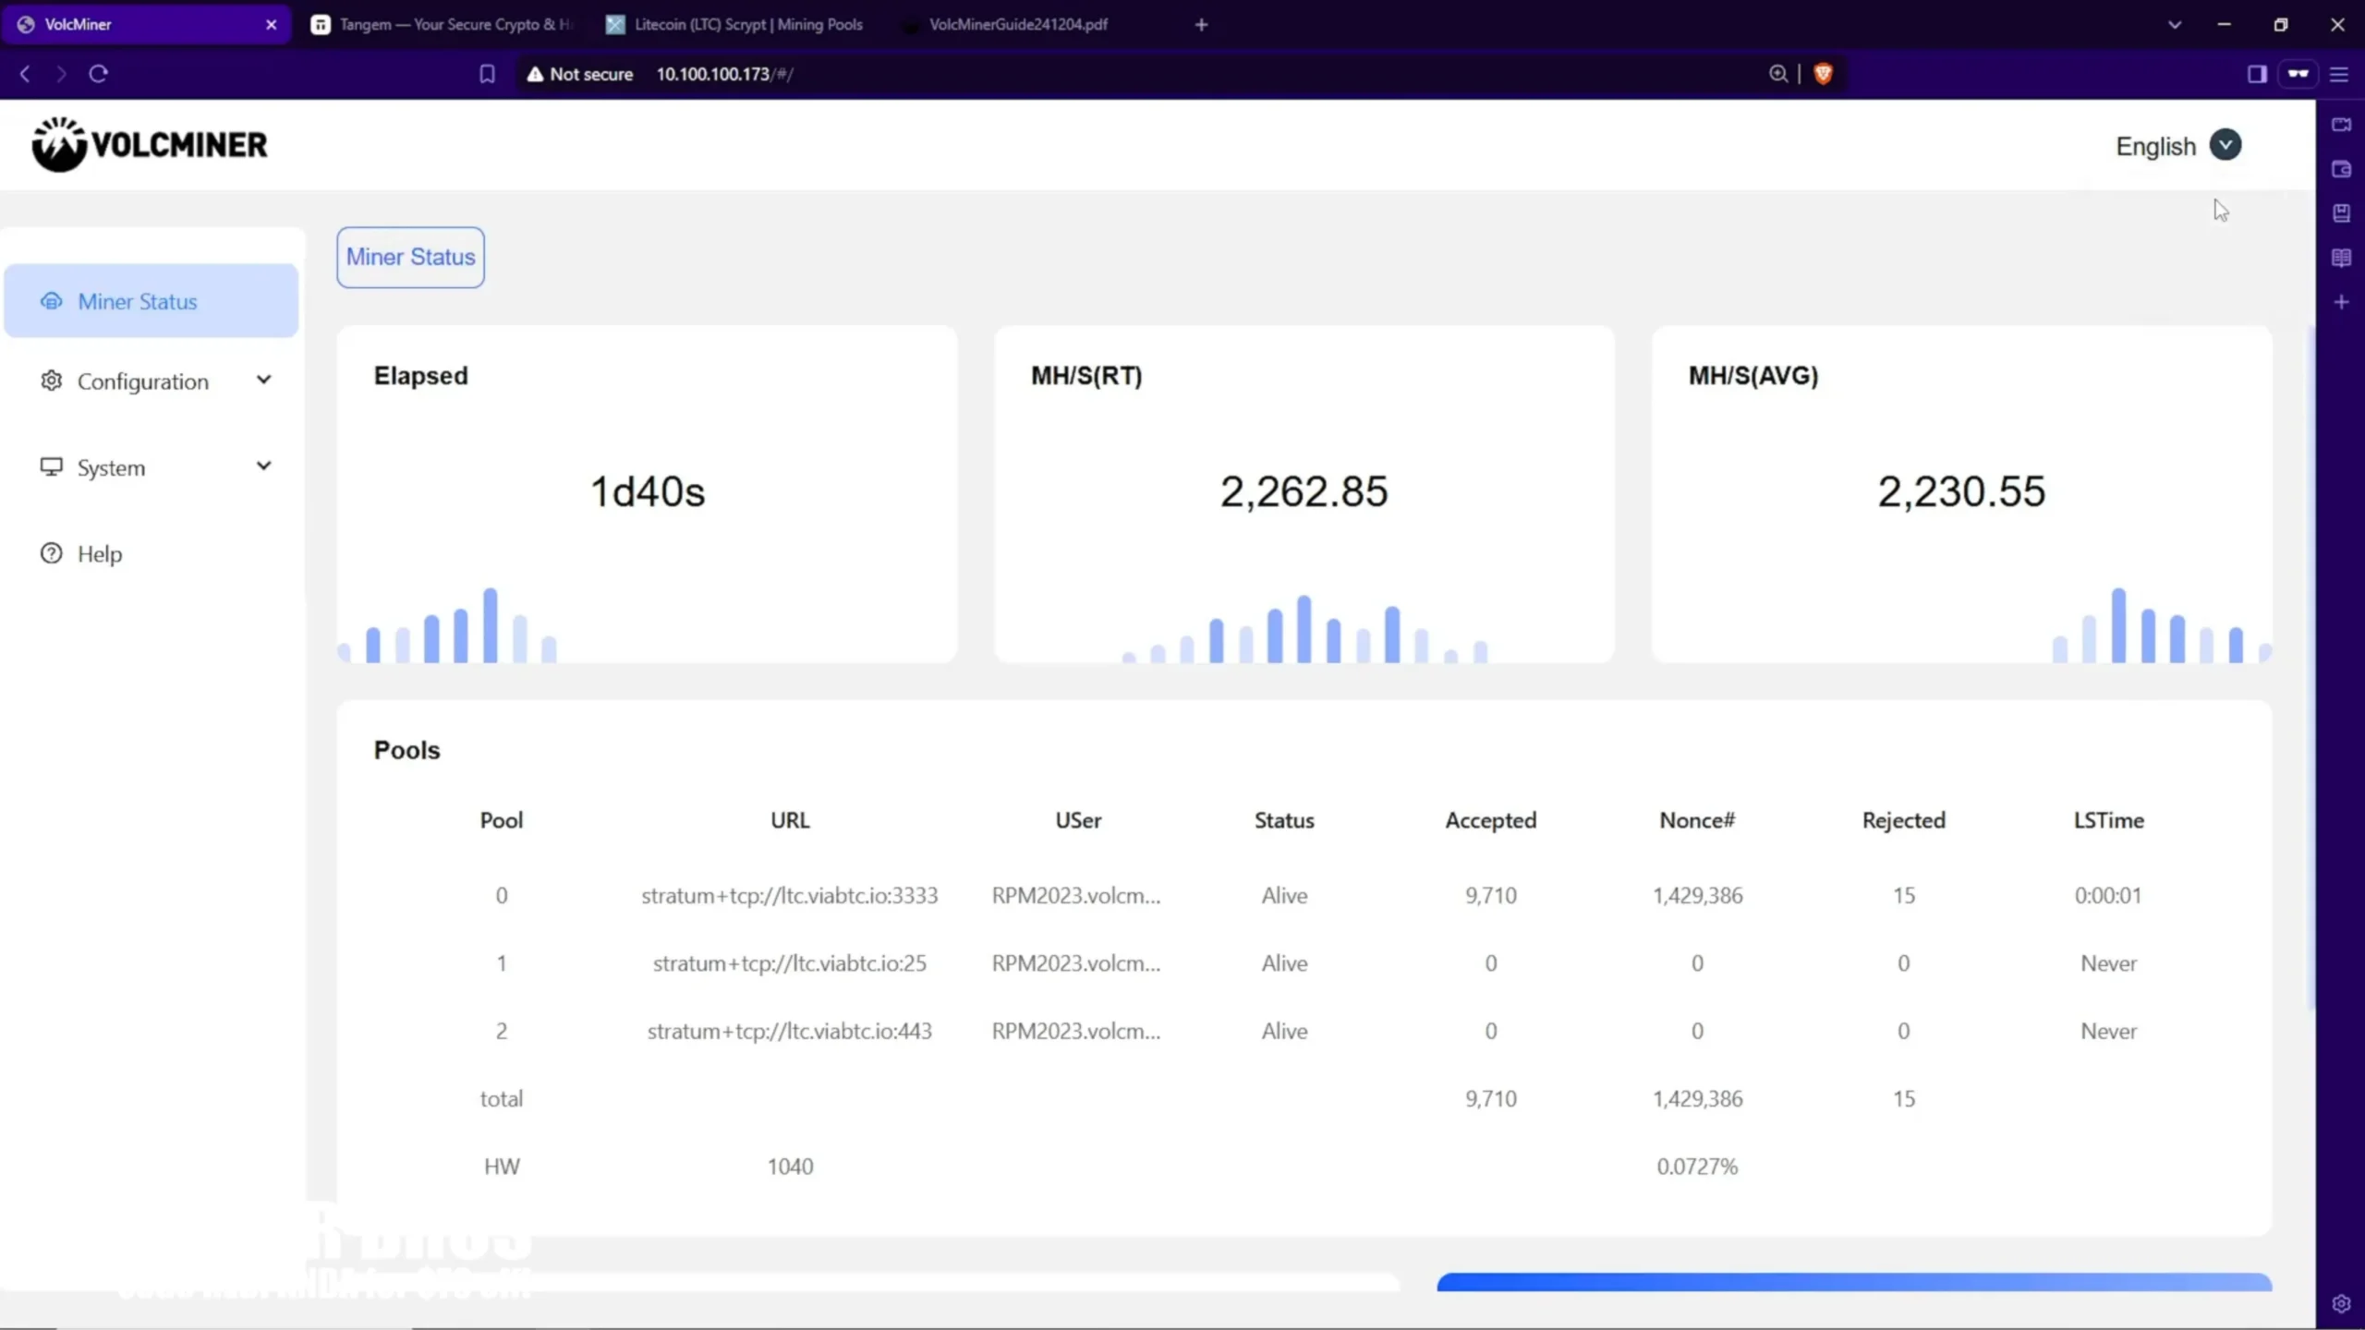
Task: Click the Help question mark icon
Action: coord(52,552)
